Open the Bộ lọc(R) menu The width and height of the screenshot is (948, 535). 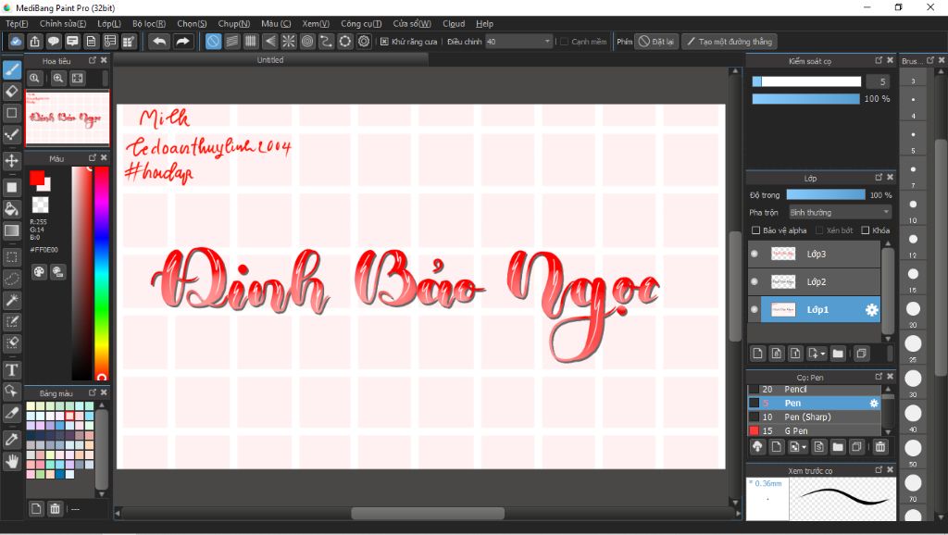[149, 23]
